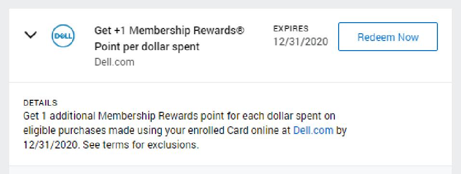The height and width of the screenshot is (174, 461).
Task: Collapse the Dell offer with the chevron
Action: pos(30,35)
